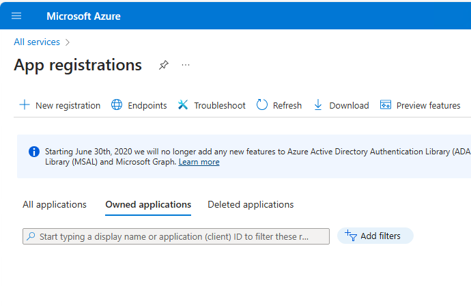Click the Endpoints label
This screenshot has height=306, width=471.
(147, 105)
